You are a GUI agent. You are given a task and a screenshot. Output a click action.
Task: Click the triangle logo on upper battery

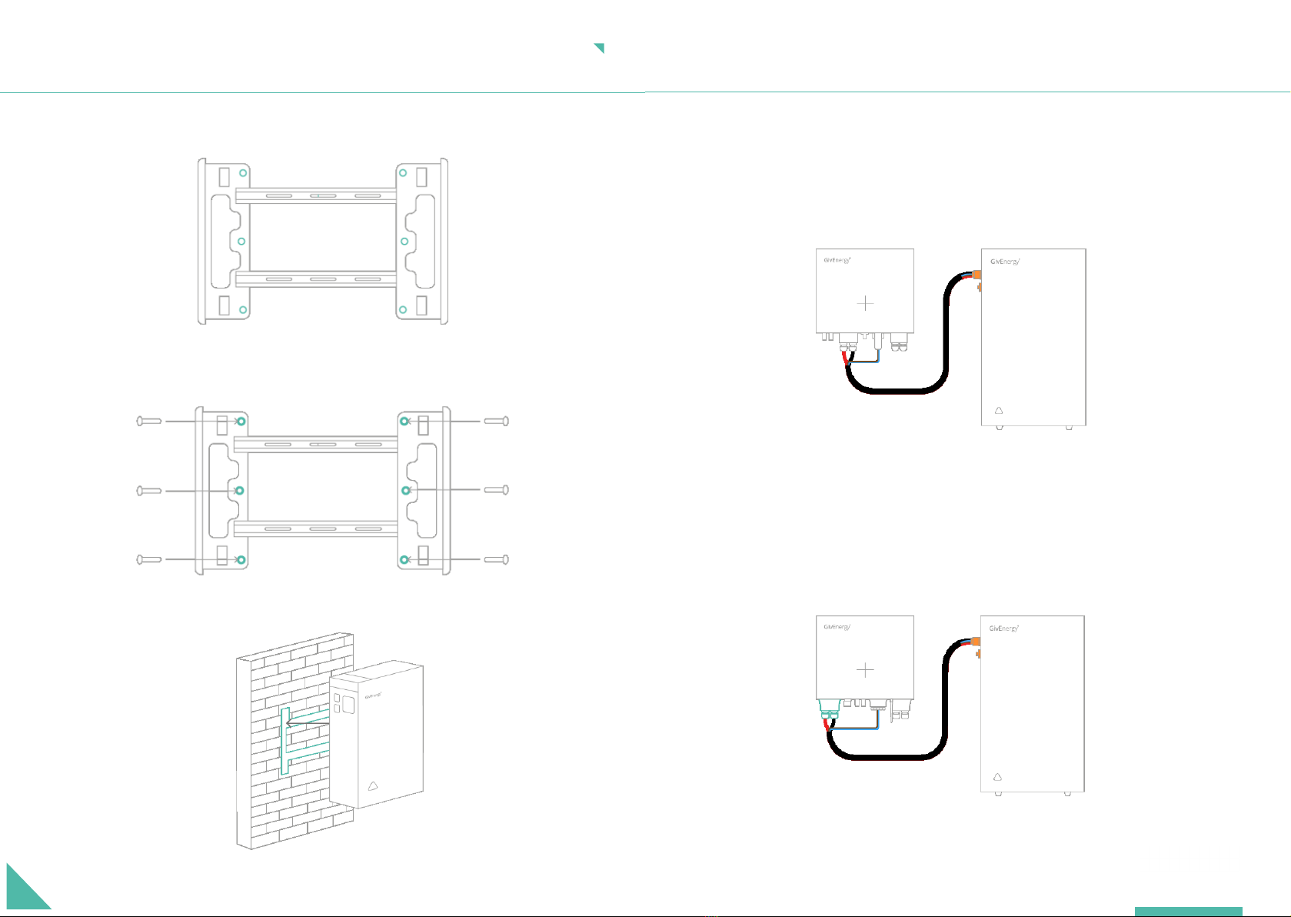pos(999,411)
